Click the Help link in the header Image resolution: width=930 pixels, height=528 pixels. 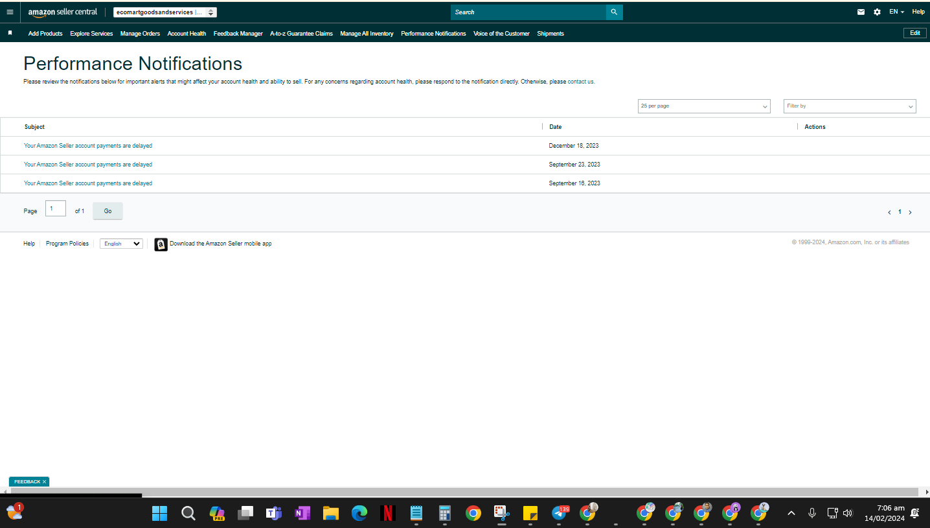point(918,12)
